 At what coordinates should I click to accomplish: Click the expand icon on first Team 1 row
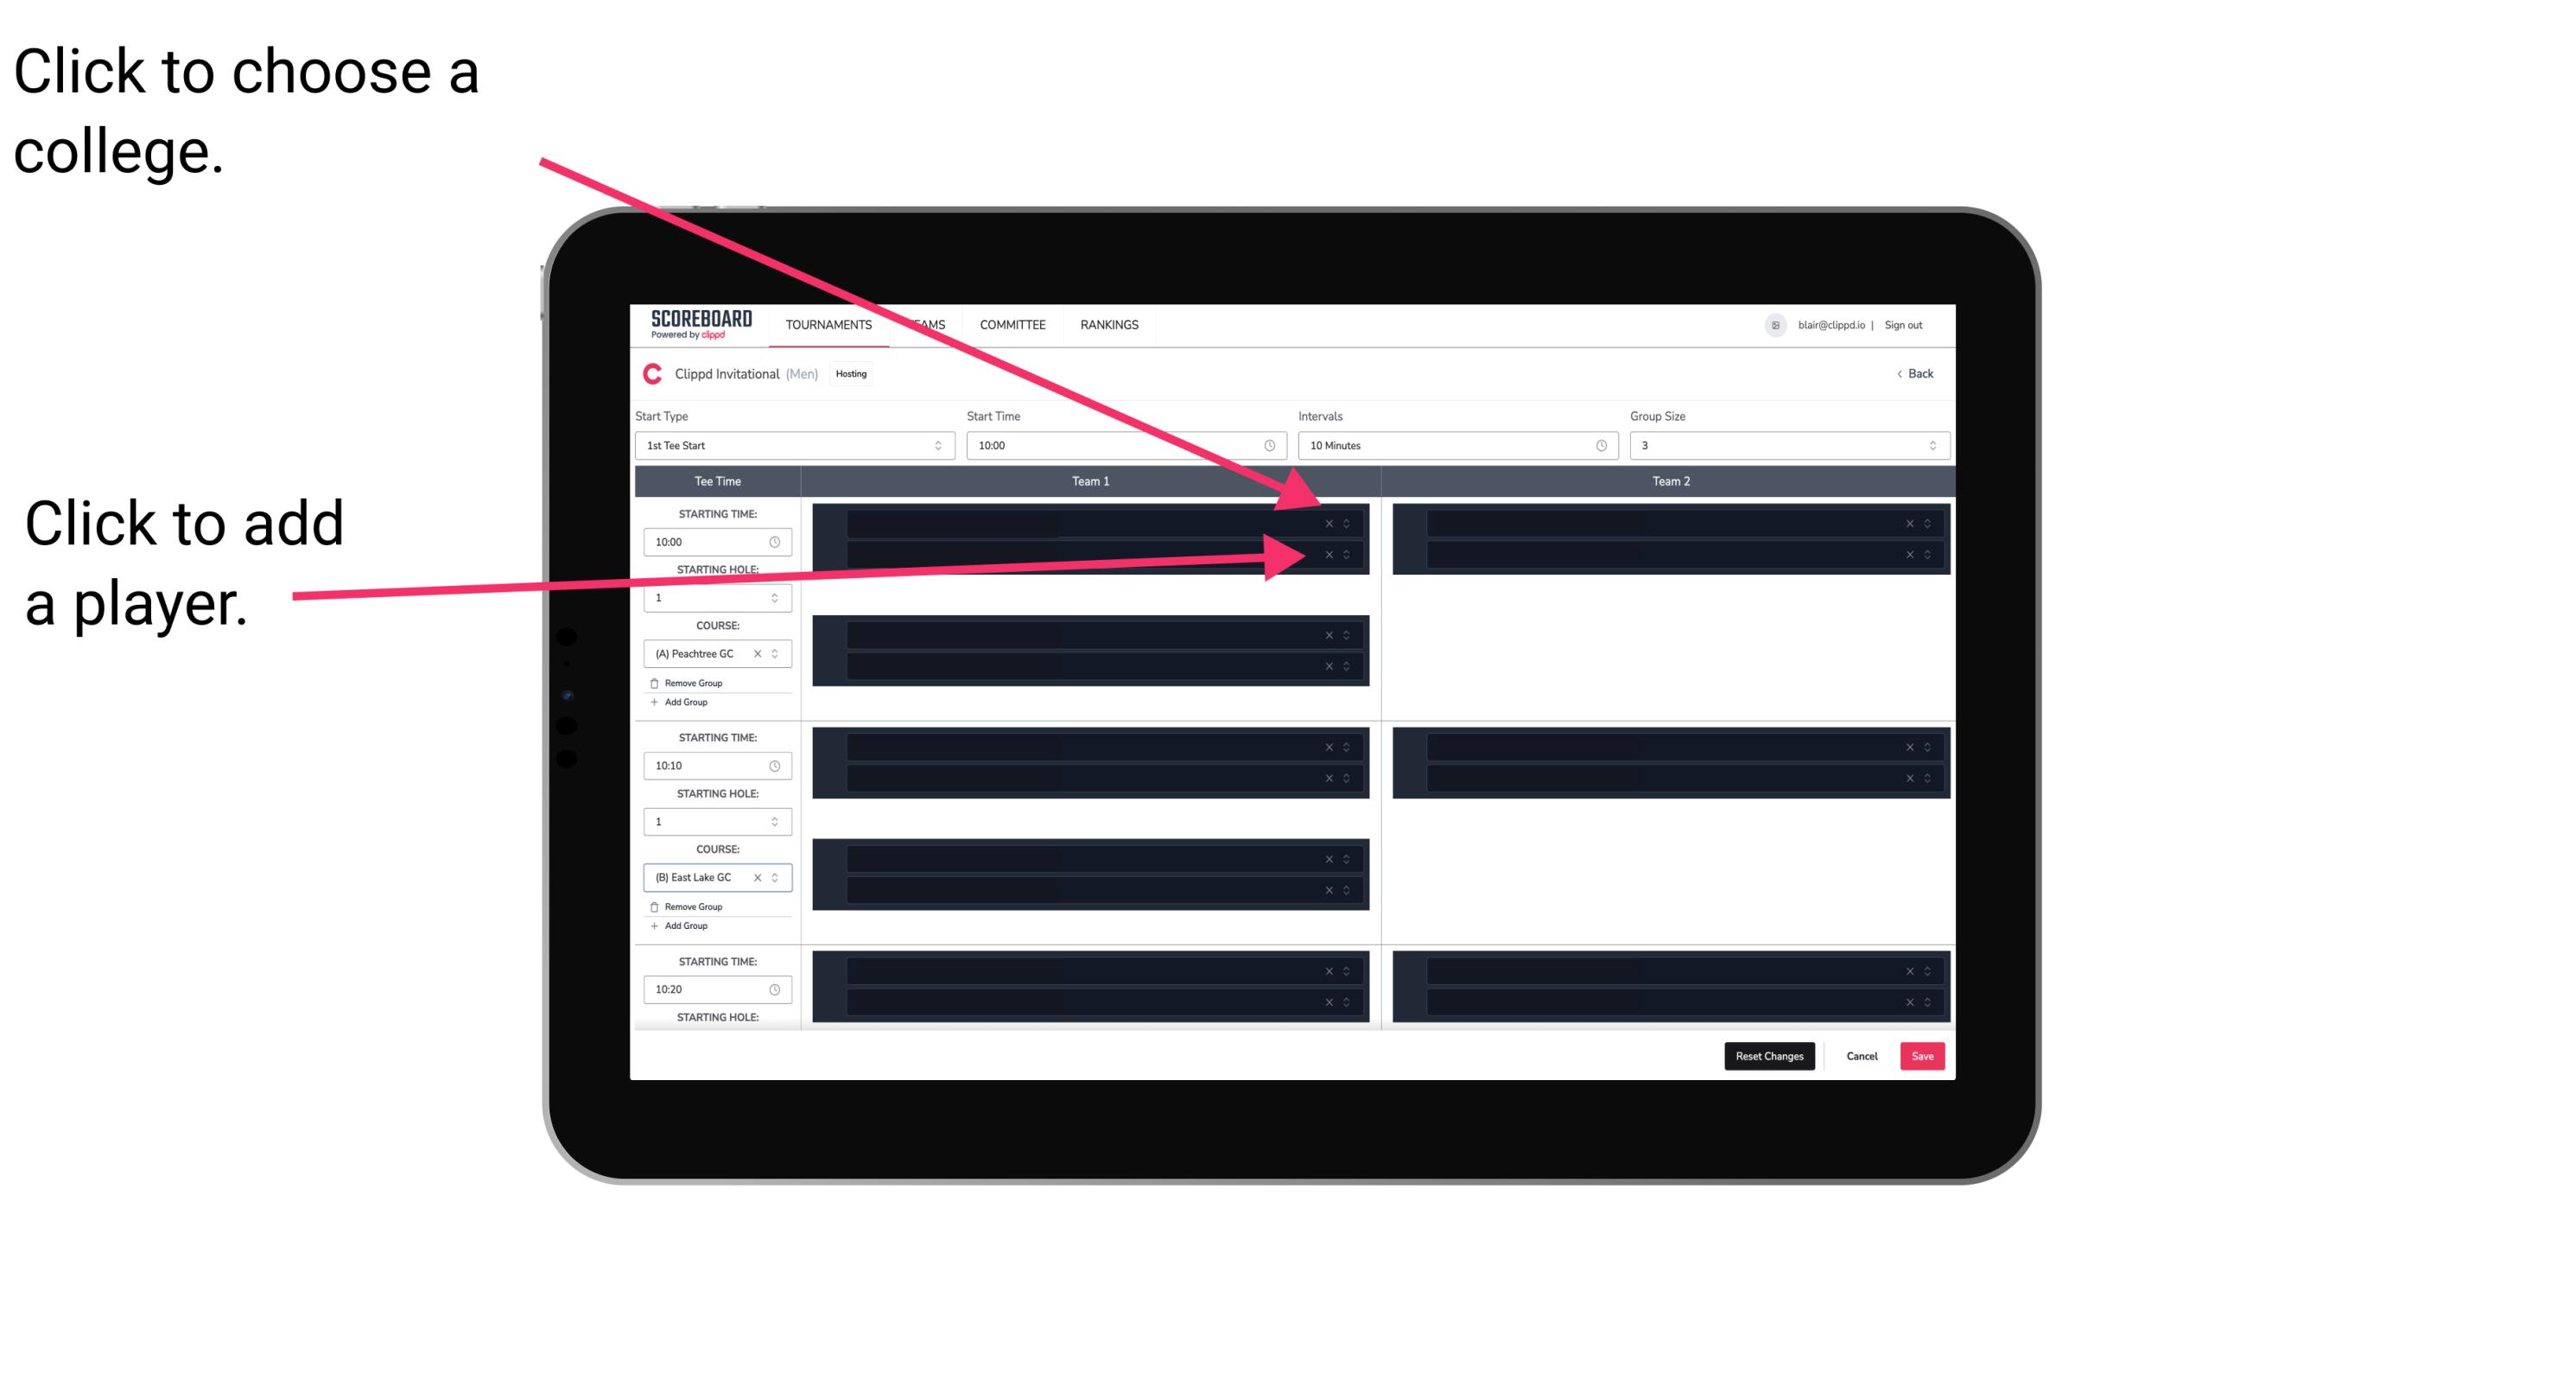click(x=1353, y=524)
